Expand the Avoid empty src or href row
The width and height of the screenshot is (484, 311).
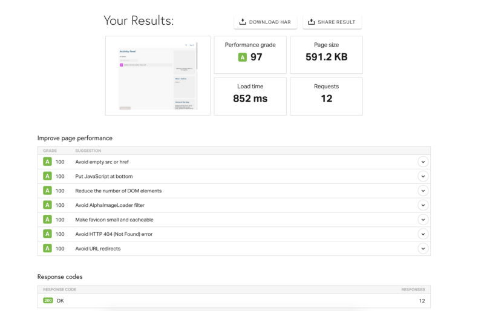click(423, 162)
